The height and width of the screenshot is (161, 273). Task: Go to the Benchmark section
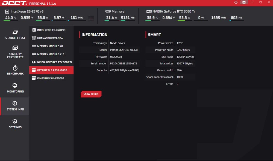coord(15,74)
